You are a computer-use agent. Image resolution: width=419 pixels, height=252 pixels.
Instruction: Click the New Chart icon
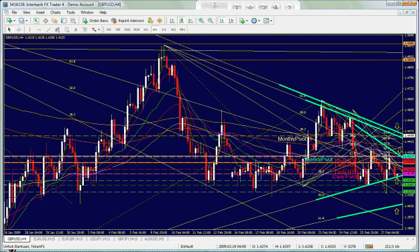pyautogui.click(x=9, y=21)
